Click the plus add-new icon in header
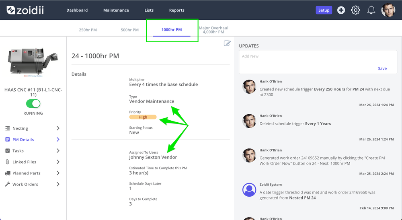This screenshot has width=402, height=220. (341, 10)
